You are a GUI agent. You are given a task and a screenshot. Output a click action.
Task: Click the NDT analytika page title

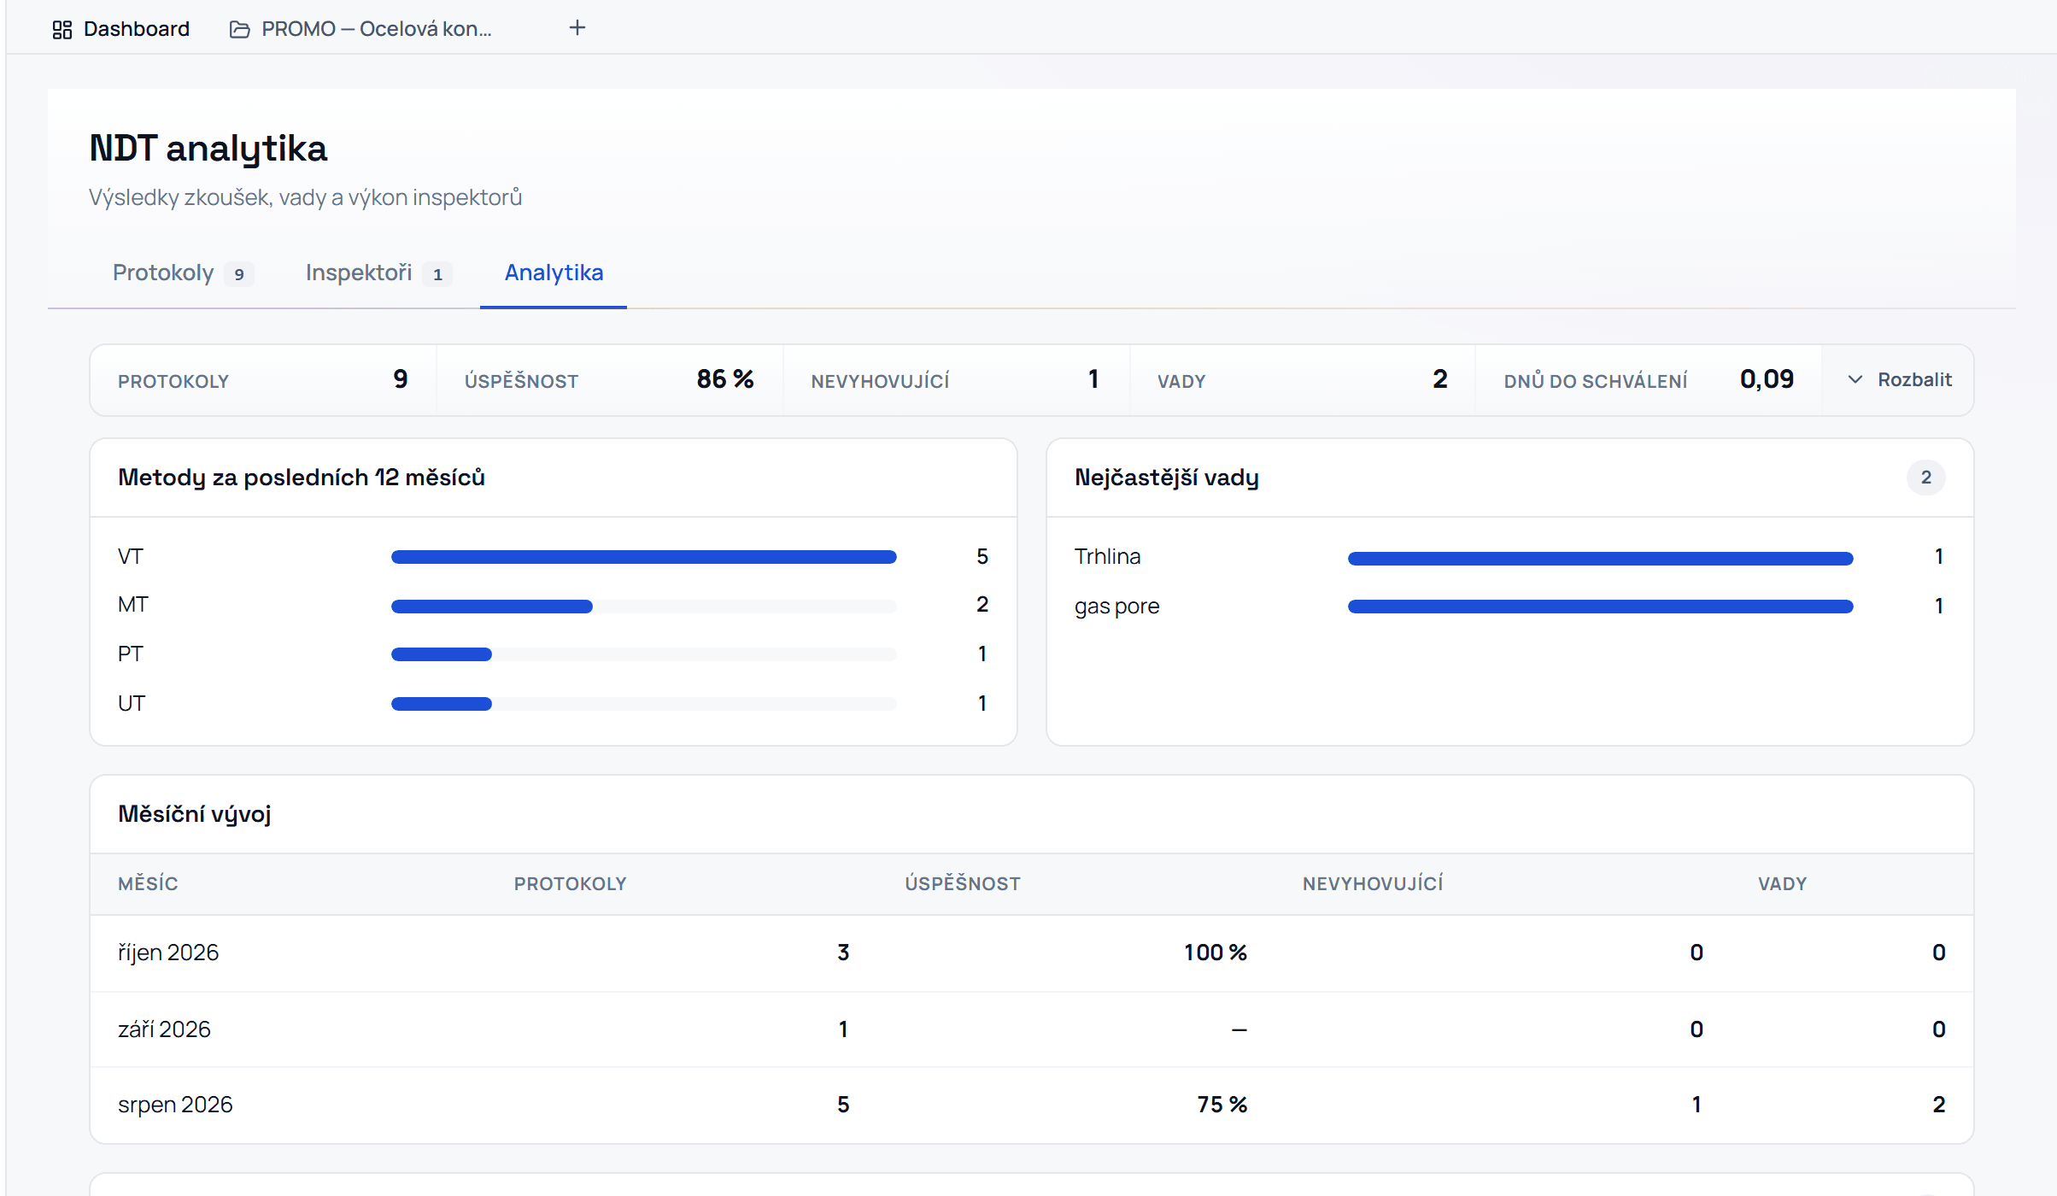point(208,149)
